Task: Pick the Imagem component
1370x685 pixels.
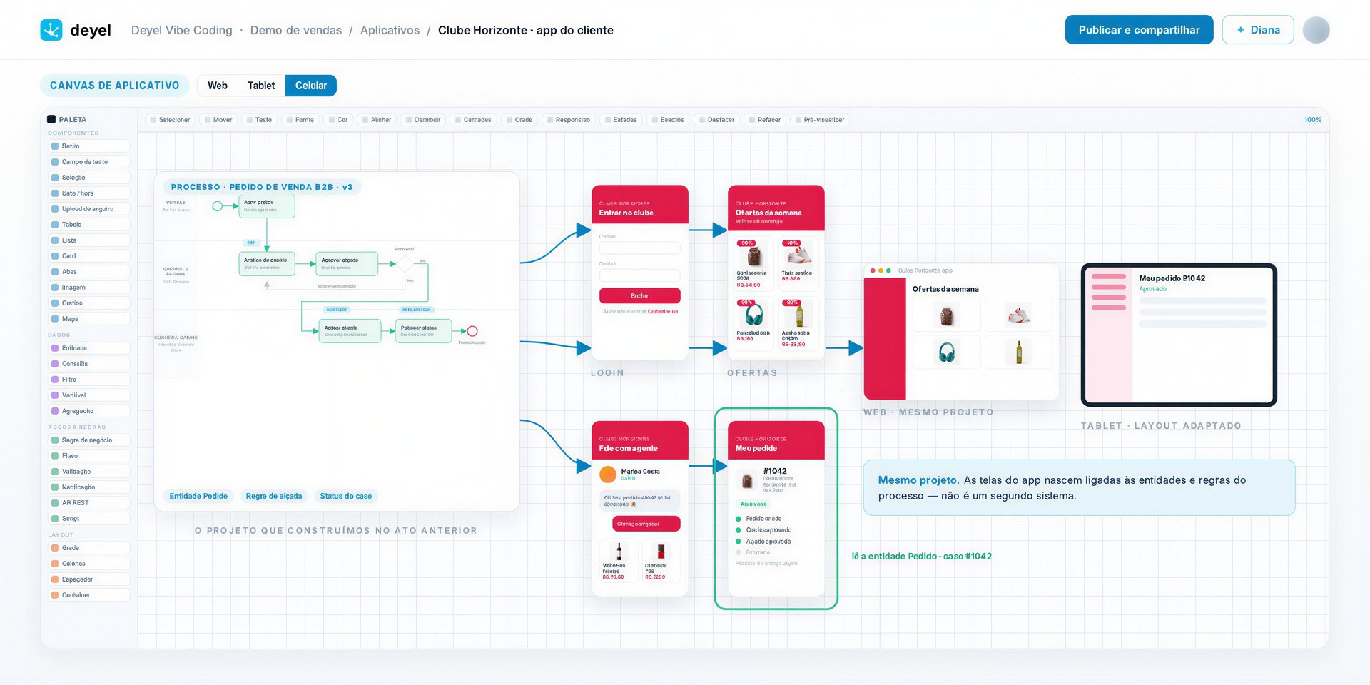Action: [x=89, y=288]
